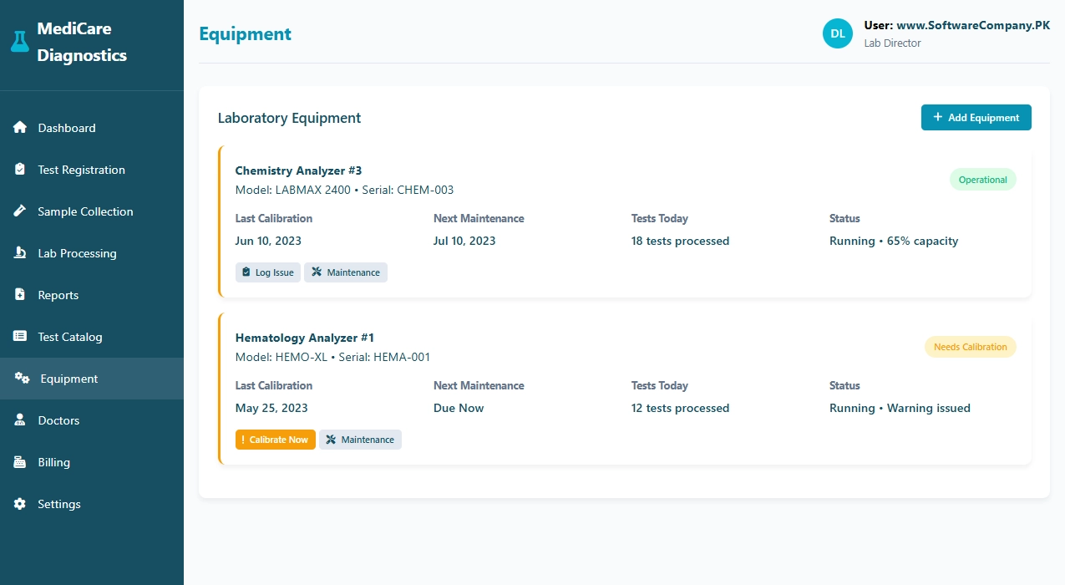Screen dimensions: 1065x585
Task: Click the Sample Collection syringe icon
Action: (21, 211)
